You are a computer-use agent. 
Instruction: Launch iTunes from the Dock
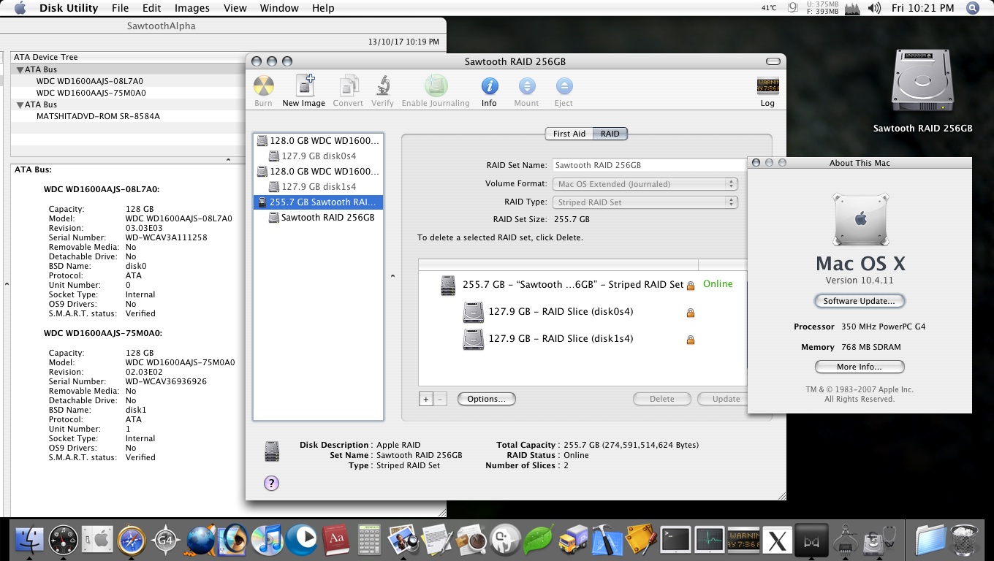(267, 541)
